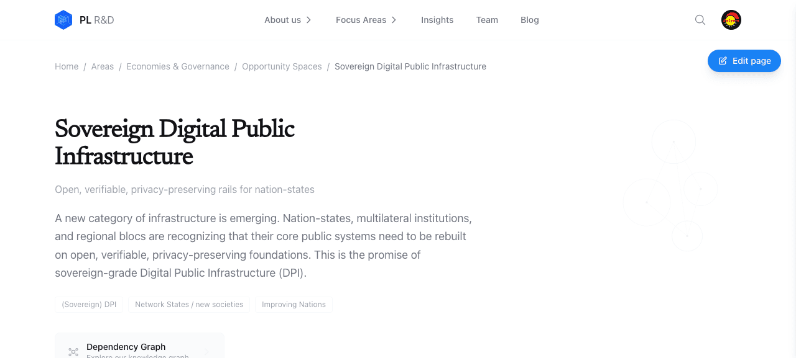Select the Improving Nations tag
This screenshot has width=796, height=358.
tap(294, 305)
